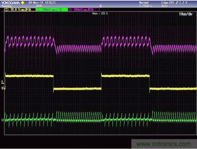Click the 5695 acquisition count readout
The image size is (197, 149).
pyautogui.click(x=39, y=6)
